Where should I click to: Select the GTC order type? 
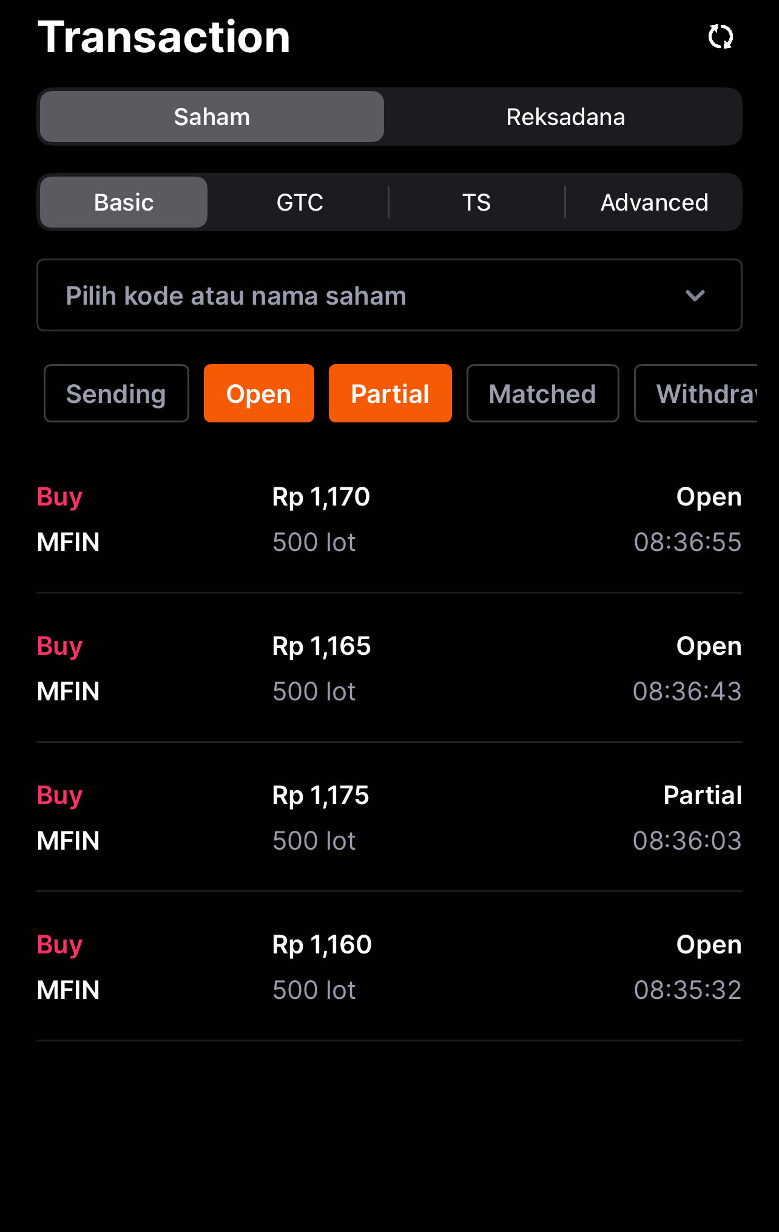pos(300,202)
